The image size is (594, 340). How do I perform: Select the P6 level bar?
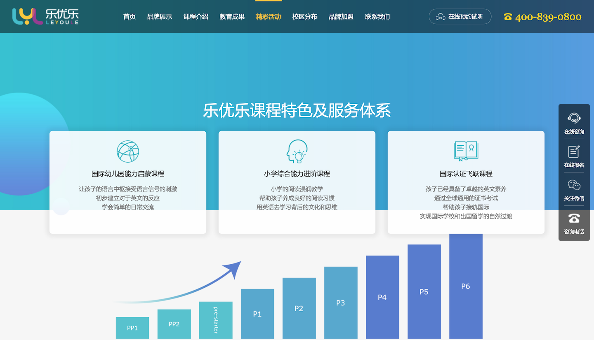pyautogui.click(x=466, y=286)
